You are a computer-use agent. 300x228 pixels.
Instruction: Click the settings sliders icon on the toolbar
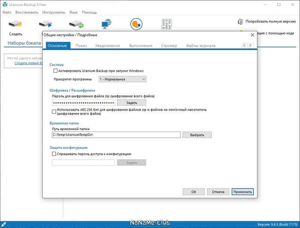click(166, 23)
